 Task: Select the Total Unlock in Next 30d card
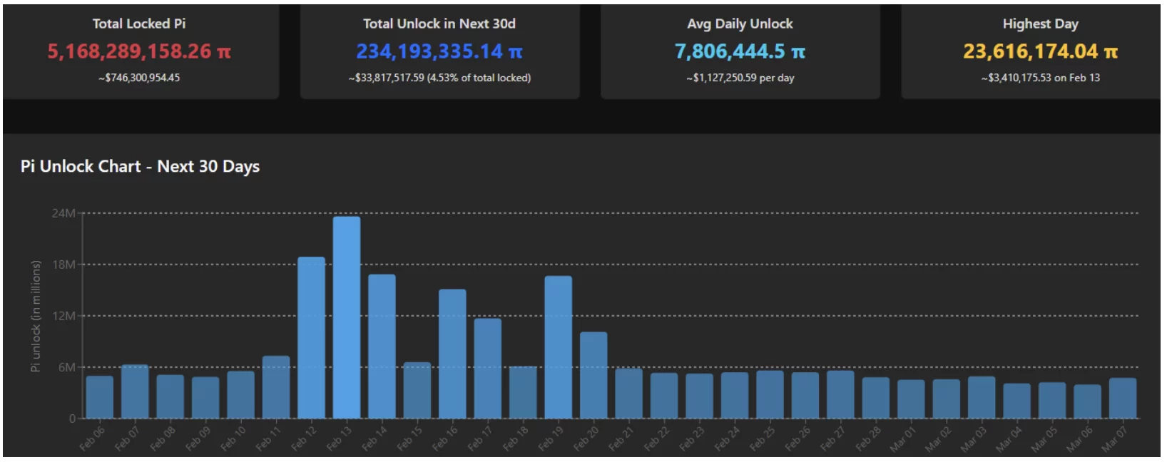click(439, 51)
